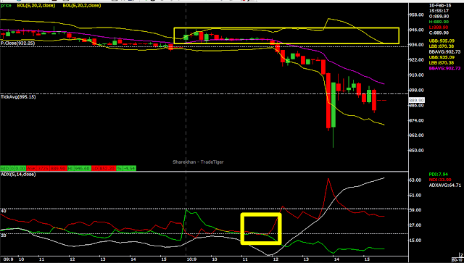Click the ADXAVG:64.71 readout
The image size is (464, 263).
pos(444,185)
